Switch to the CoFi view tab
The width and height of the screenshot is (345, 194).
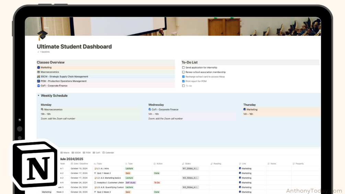click(x=96, y=153)
